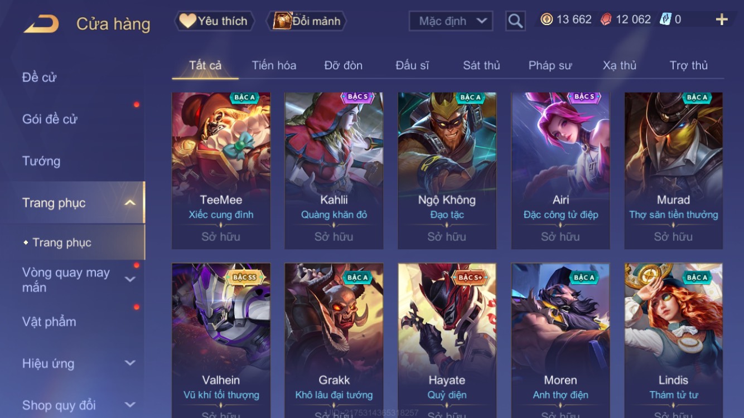Switch to the Pháp sư tab

click(550, 65)
